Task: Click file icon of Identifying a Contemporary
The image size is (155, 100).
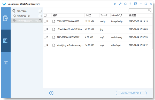Action: click(x=53, y=45)
